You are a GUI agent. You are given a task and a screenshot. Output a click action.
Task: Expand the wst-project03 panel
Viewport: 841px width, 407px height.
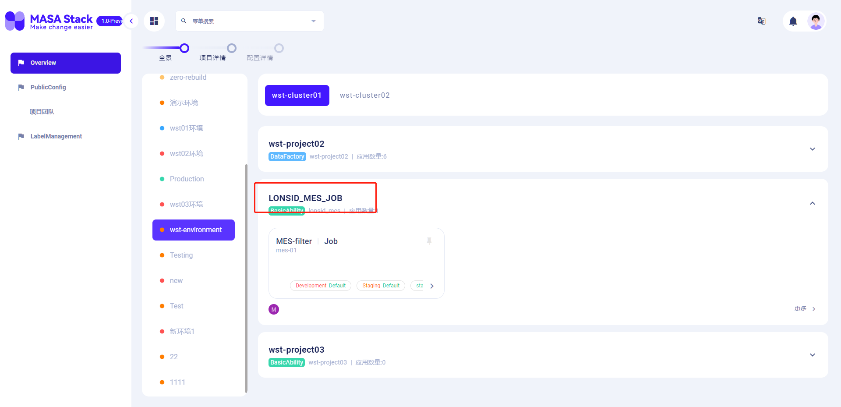(813, 355)
